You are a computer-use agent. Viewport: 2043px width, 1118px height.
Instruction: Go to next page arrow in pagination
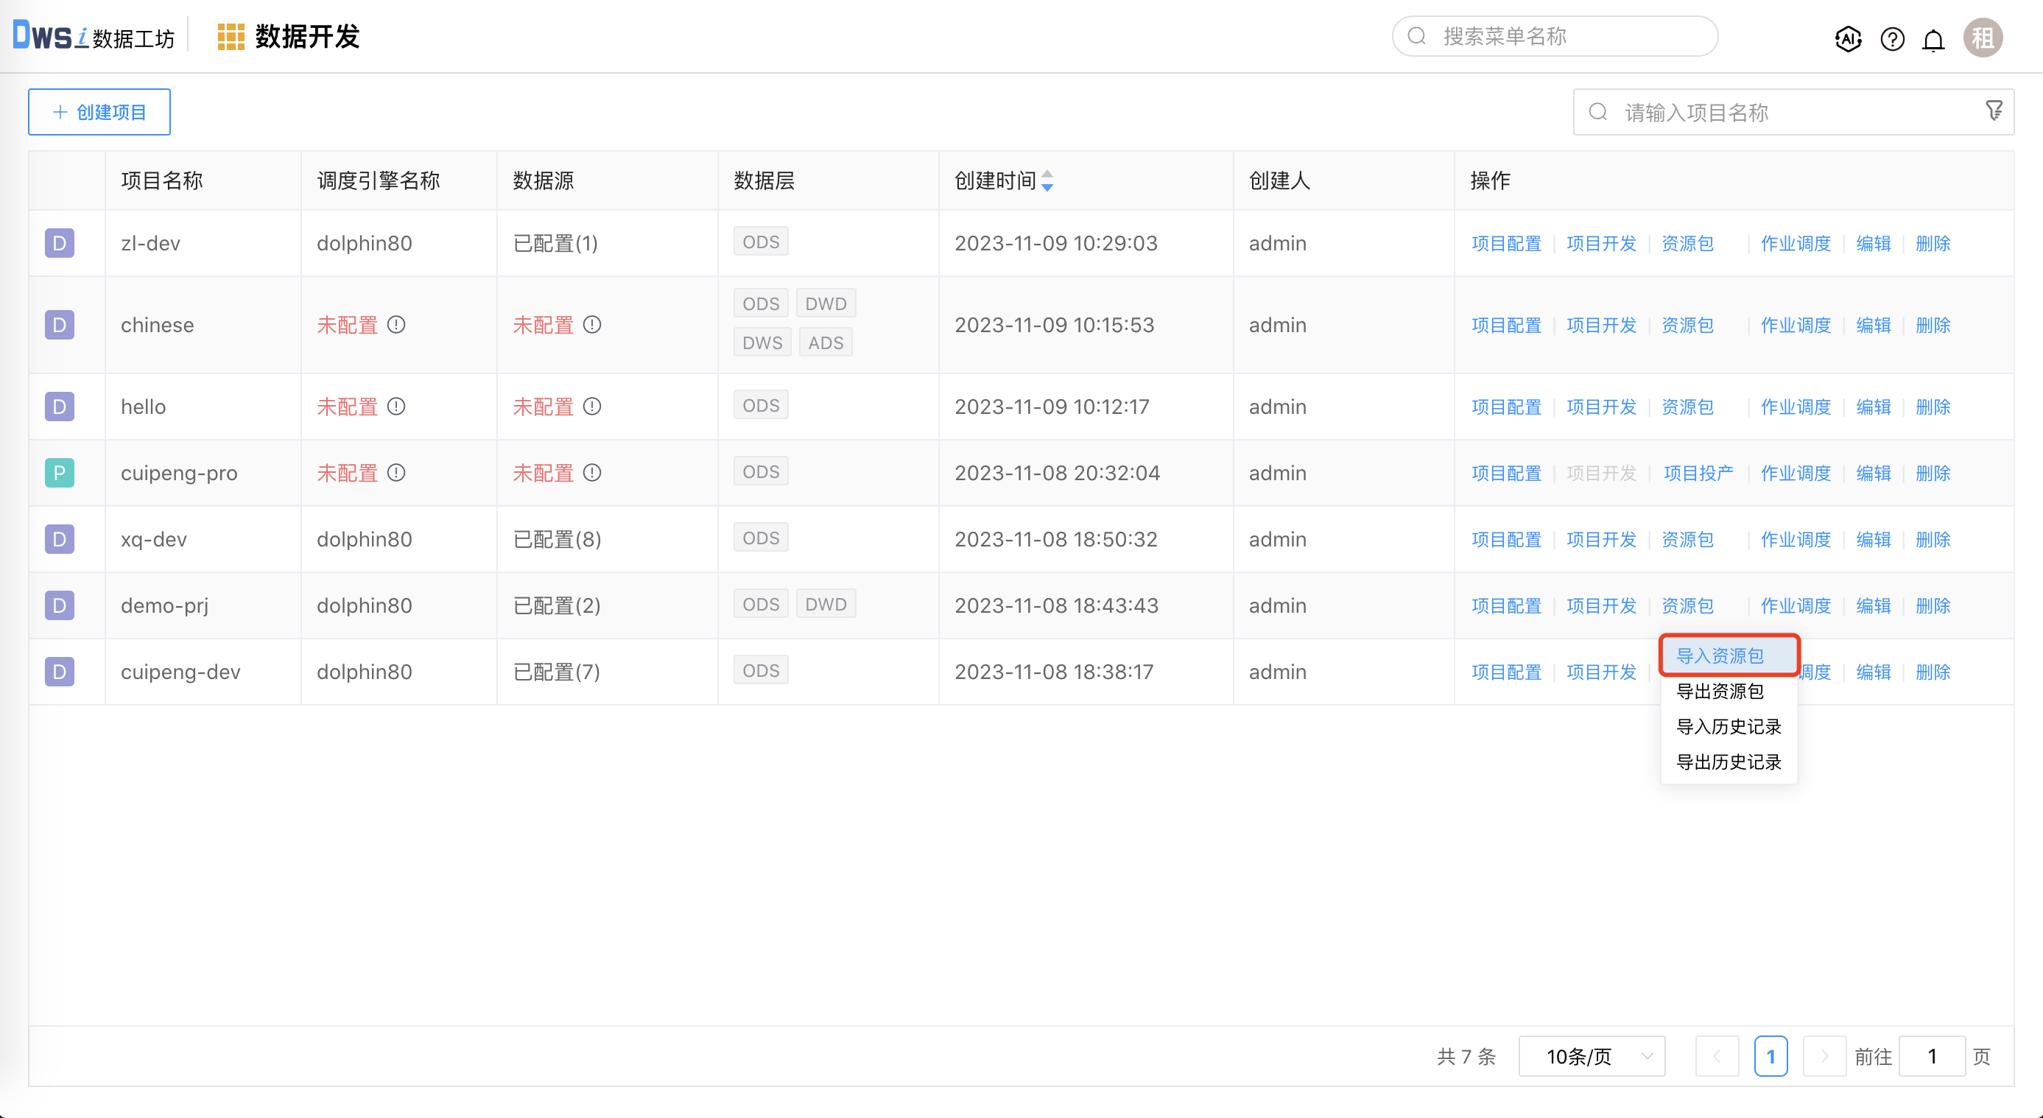point(1824,1056)
